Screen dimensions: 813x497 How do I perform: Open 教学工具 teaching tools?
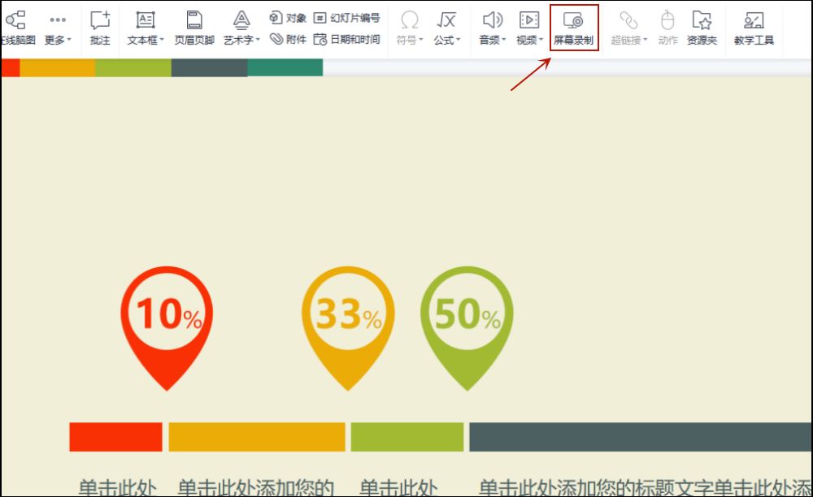[753, 28]
